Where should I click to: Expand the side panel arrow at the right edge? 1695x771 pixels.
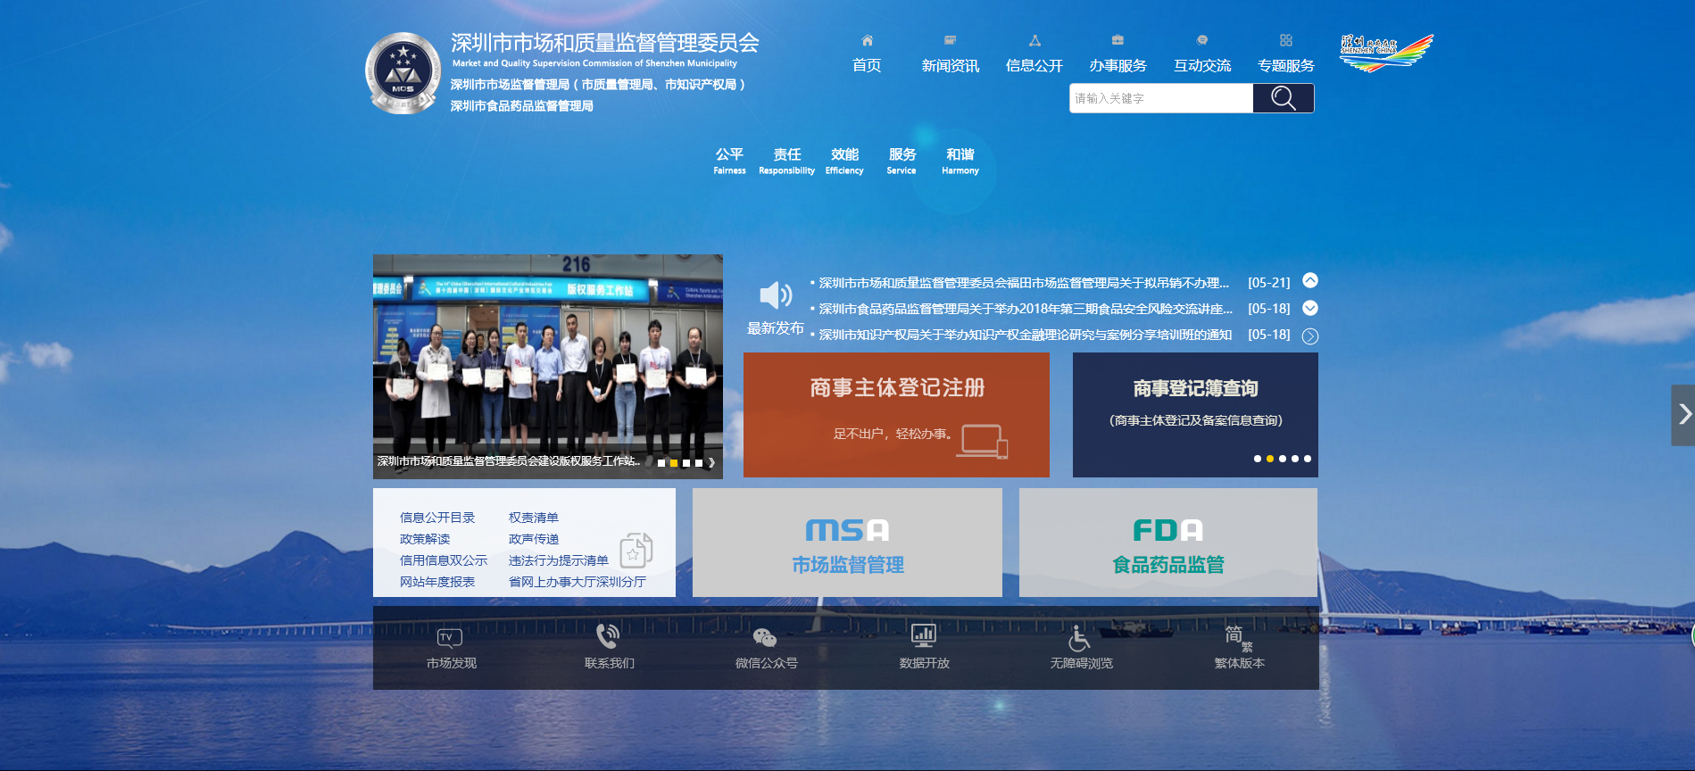(1683, 414)
